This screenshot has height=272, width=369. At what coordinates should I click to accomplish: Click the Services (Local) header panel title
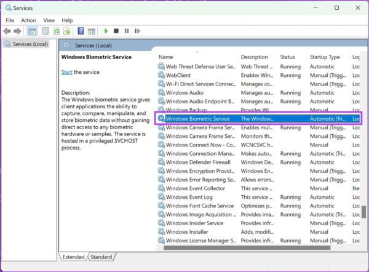[x=93, y=46]
